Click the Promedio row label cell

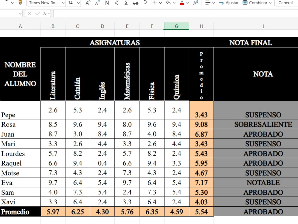tap(20, 212)
